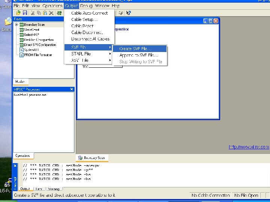Close the iMPACT Processes panel
This screenshot has height=202, width=270.
click(72, 89)
